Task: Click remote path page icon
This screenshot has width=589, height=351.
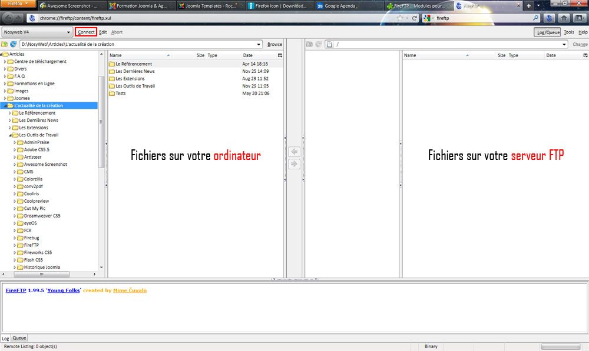Action: [x=329, y=44]
